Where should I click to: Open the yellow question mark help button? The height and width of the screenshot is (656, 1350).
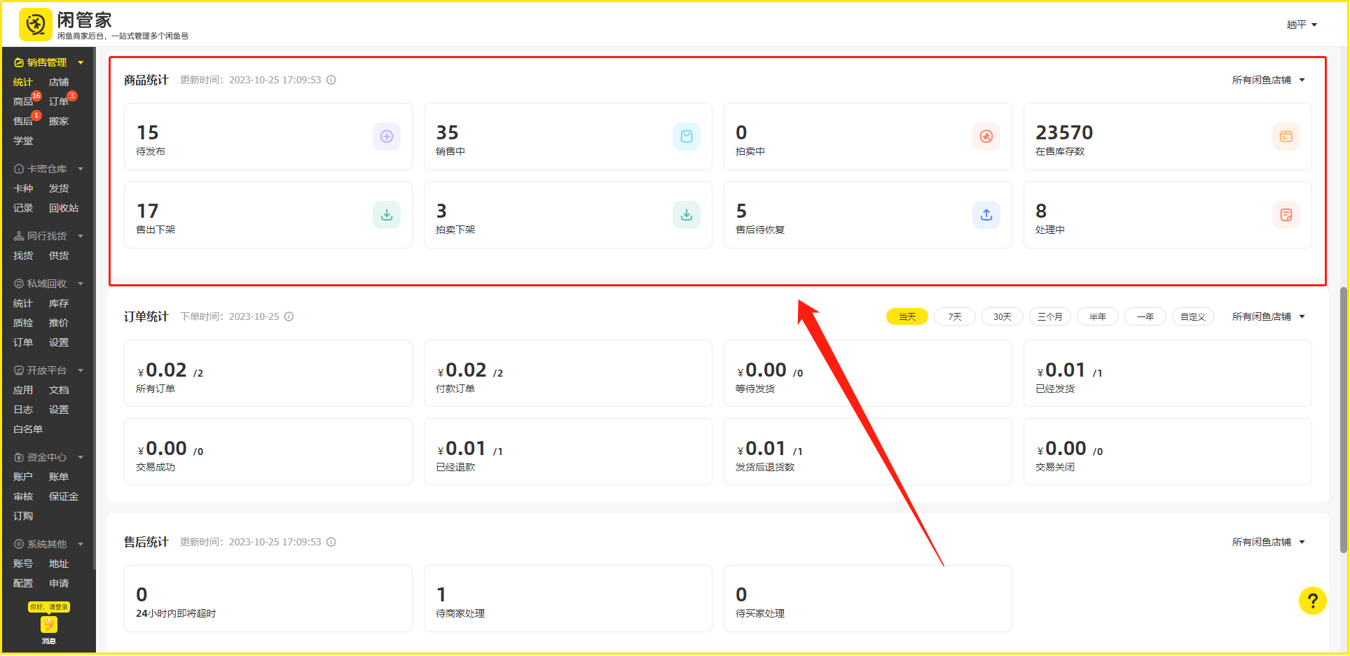click(x=1312, y=601)
